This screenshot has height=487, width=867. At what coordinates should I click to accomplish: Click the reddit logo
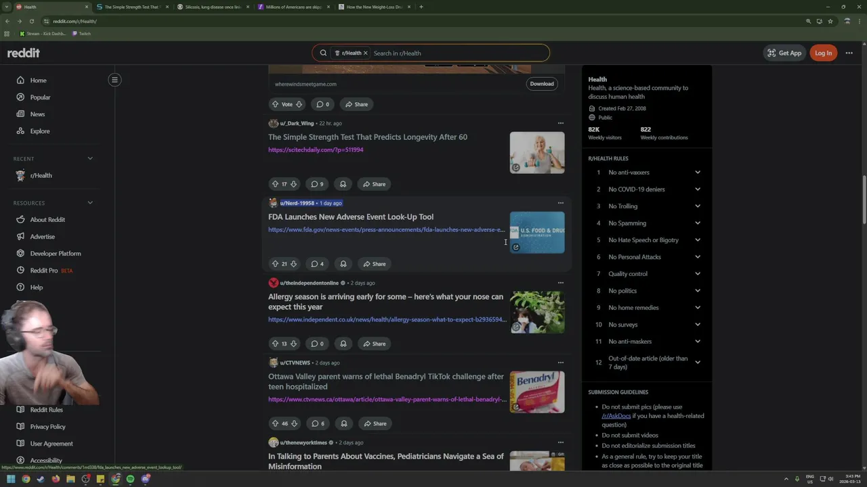(24, 53)
